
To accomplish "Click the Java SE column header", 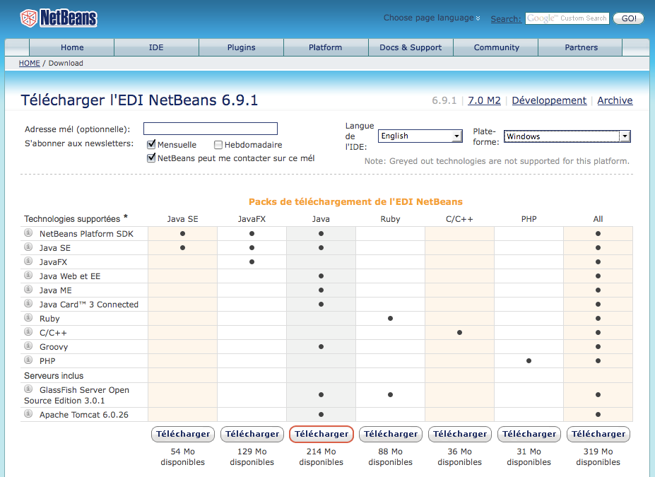I will [182, 219].
